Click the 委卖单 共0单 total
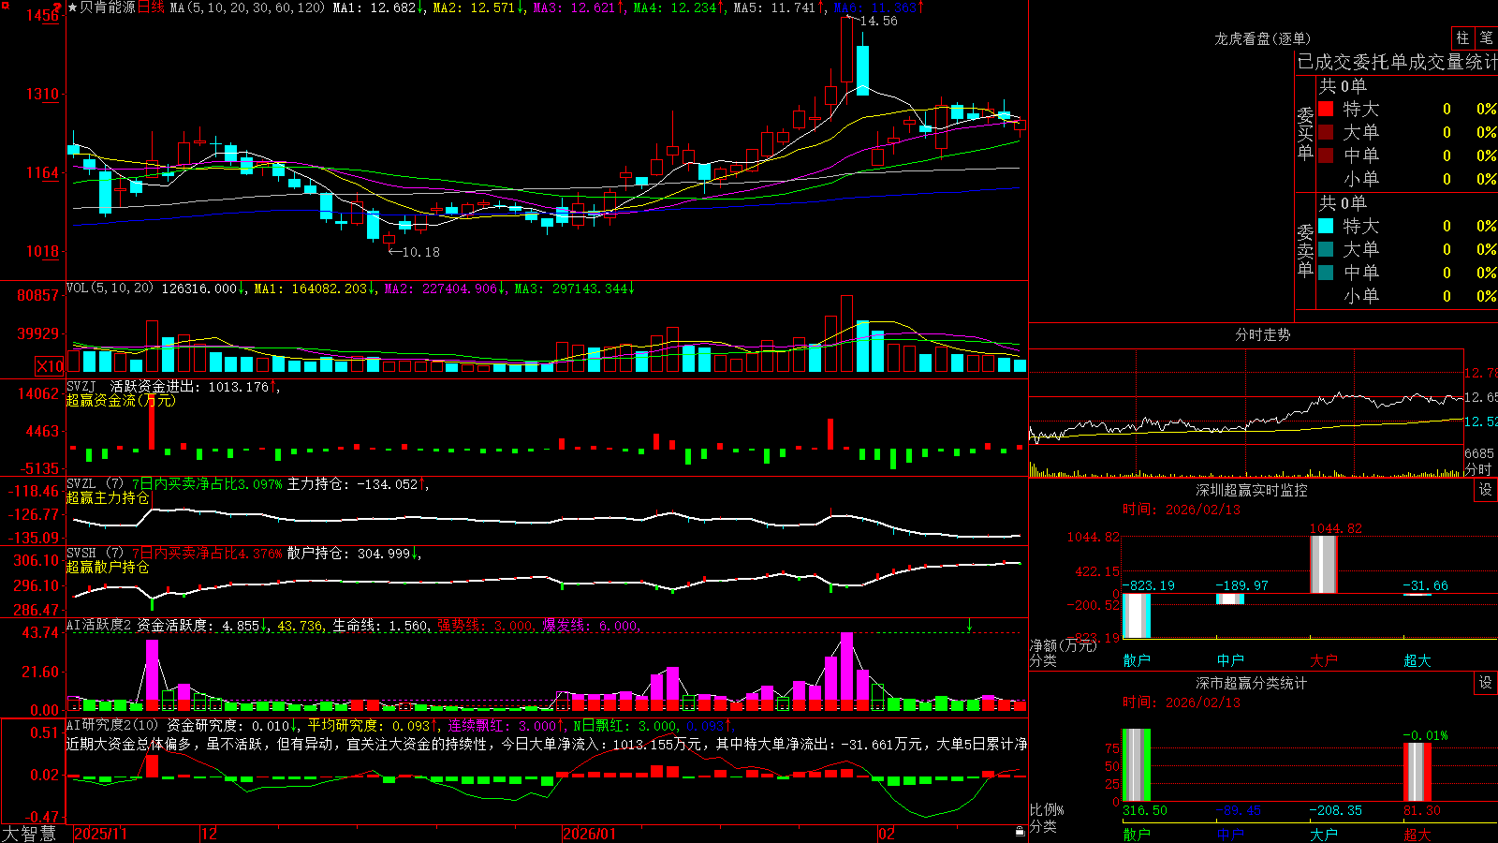Image resolution: width=1498 pixels, height=843 pixels. [x=1343, y=203]
